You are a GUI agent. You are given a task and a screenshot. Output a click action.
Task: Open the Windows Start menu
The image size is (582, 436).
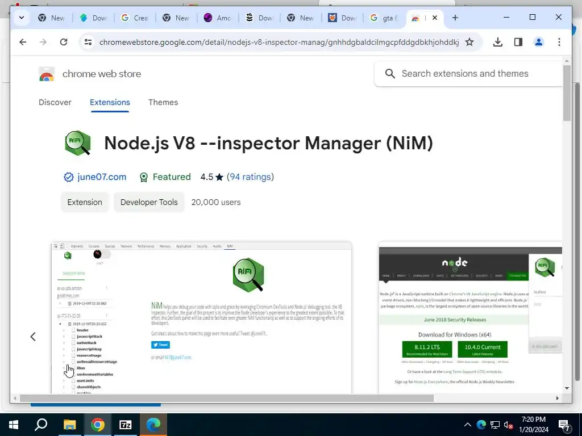coord(14,425)
